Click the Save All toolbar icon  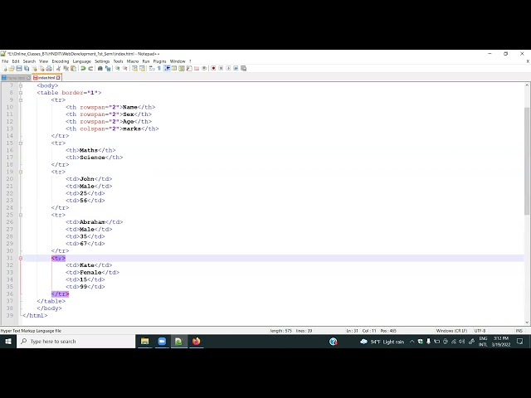(x=27, y=68)
